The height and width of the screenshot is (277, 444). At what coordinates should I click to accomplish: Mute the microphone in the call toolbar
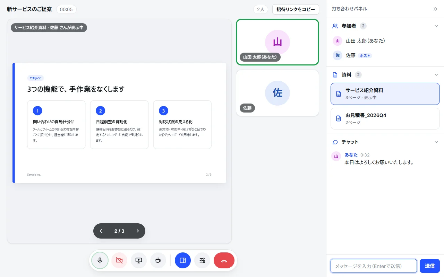point(100,260)
